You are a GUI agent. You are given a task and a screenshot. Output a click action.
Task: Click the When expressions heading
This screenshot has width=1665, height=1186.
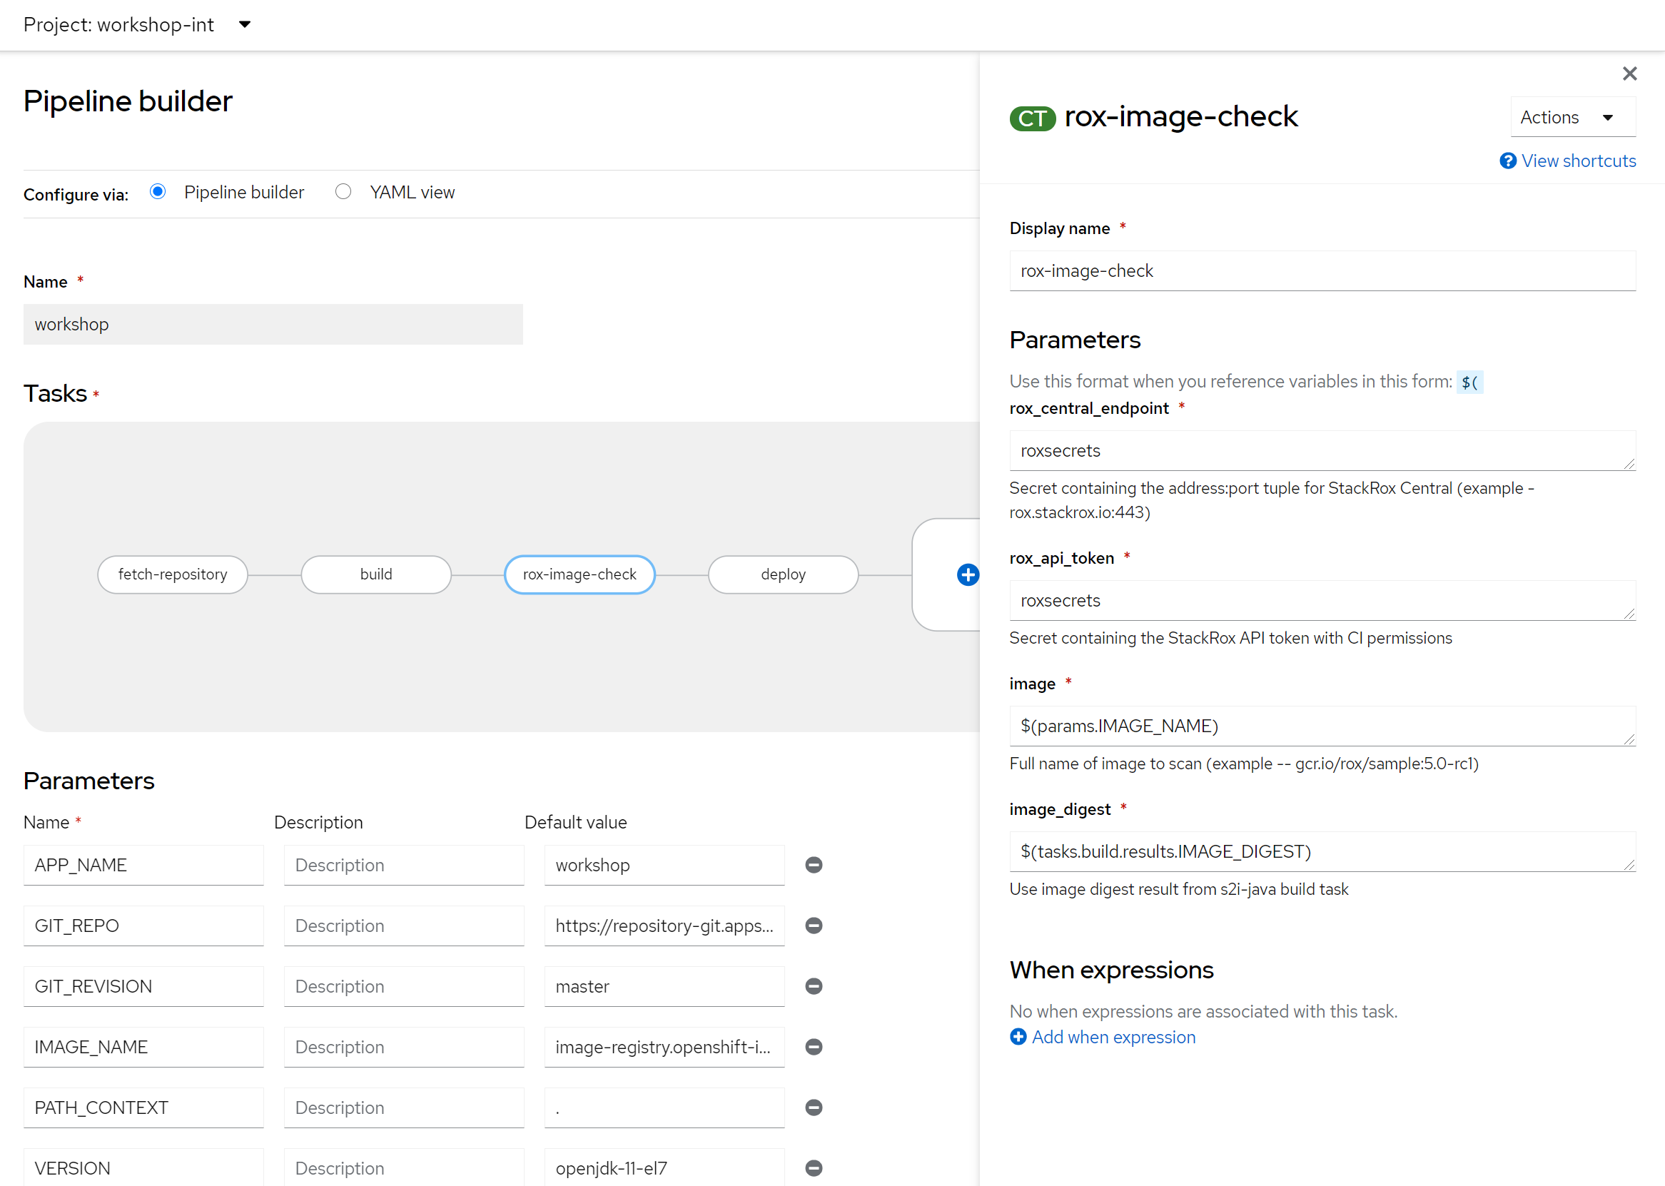tap(1111, 970)
